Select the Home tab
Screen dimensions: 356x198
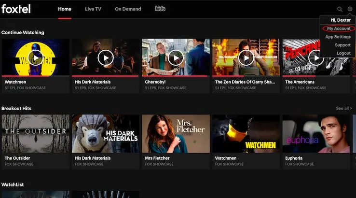pyautogui.click(x=65, y=9)
